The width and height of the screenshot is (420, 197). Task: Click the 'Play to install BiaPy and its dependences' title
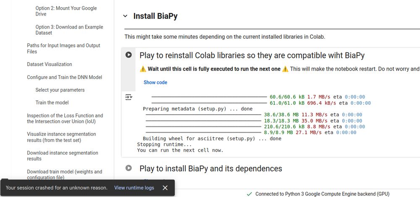[210, 168]
